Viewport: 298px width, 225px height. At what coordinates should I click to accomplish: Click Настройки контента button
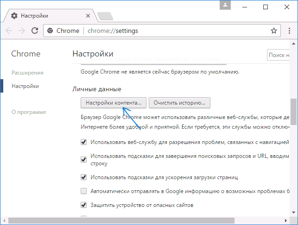[114, 103]
